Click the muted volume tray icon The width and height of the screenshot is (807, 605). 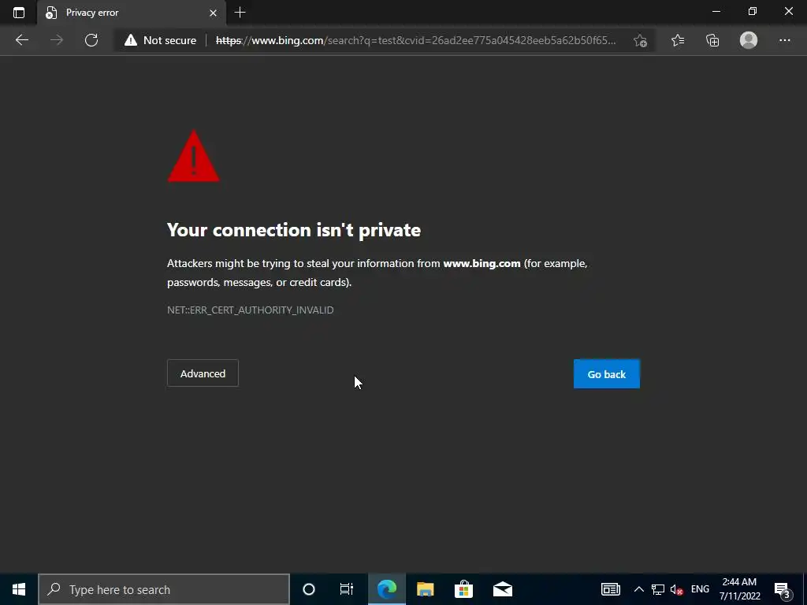[x=677, y=589]
